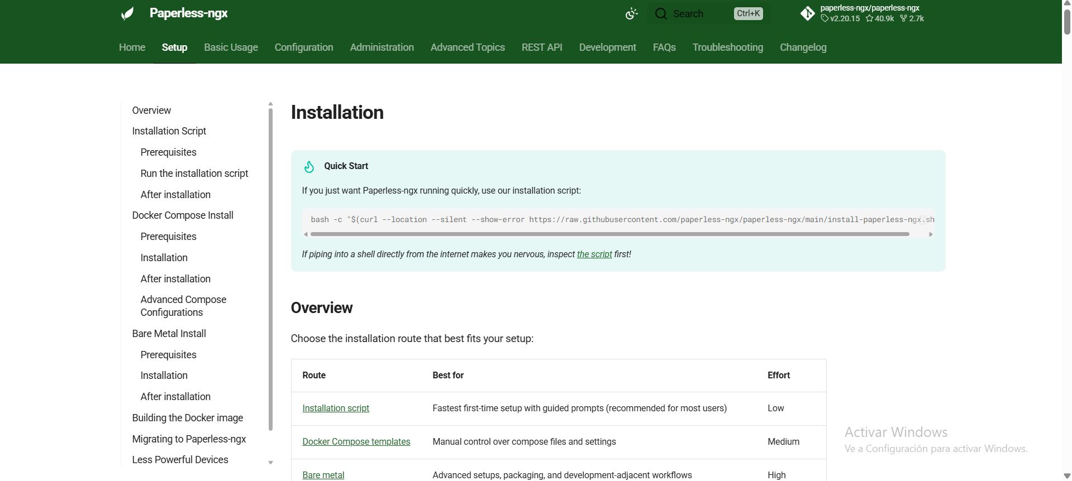This screenshot has height=481, width=1072.
Task: Open After installation under Docker Compose Install
Action: (x=175, y=279)
